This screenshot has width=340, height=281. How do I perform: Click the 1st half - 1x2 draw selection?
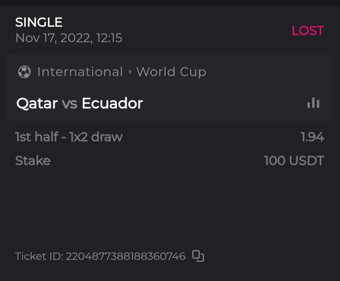click(69, 137)
